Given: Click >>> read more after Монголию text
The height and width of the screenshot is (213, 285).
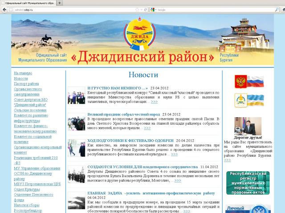Looking at the screenshot, I should point(178,181).
